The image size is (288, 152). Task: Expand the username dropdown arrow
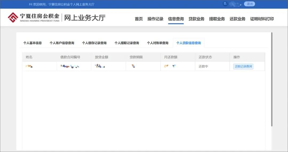[x=241, y=5]
